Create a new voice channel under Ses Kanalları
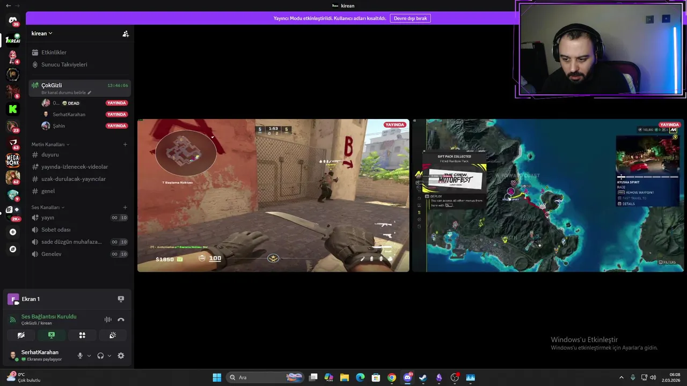The height and width of the screenshot is (386, 687). coord(125,207)
